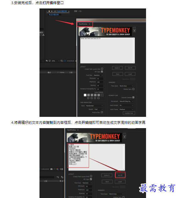Click the question mark help icon in step 3 screenshot
178x198 pixels.
tap(134, 28)
